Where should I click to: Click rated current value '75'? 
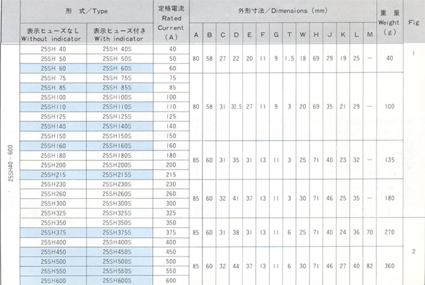tap(173, 78)
